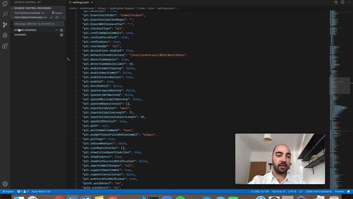The width and height of the screenshot is (353, 199).
Task: Click the Staged Changes count badge
Action: click(x=61, y=30)
